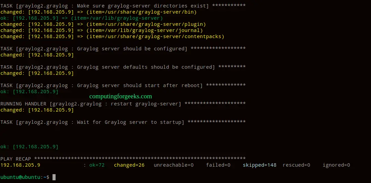
Task: Select the ok=72 value in recap
Action: tap(97, 165)
